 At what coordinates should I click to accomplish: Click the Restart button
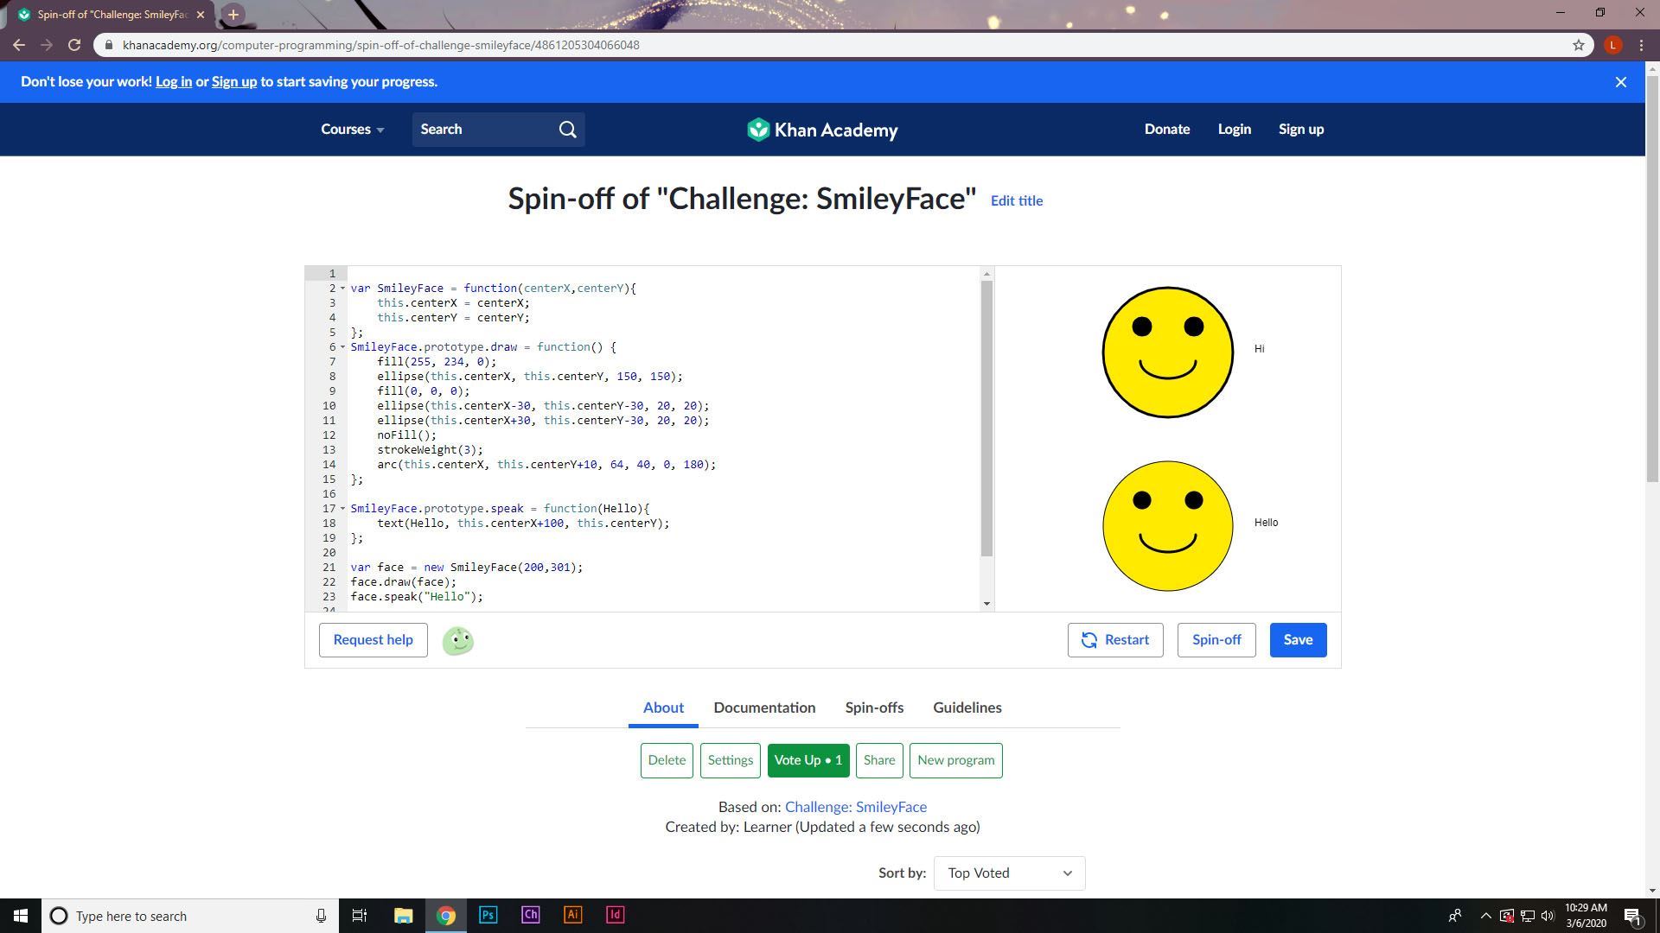point(1114,640)
